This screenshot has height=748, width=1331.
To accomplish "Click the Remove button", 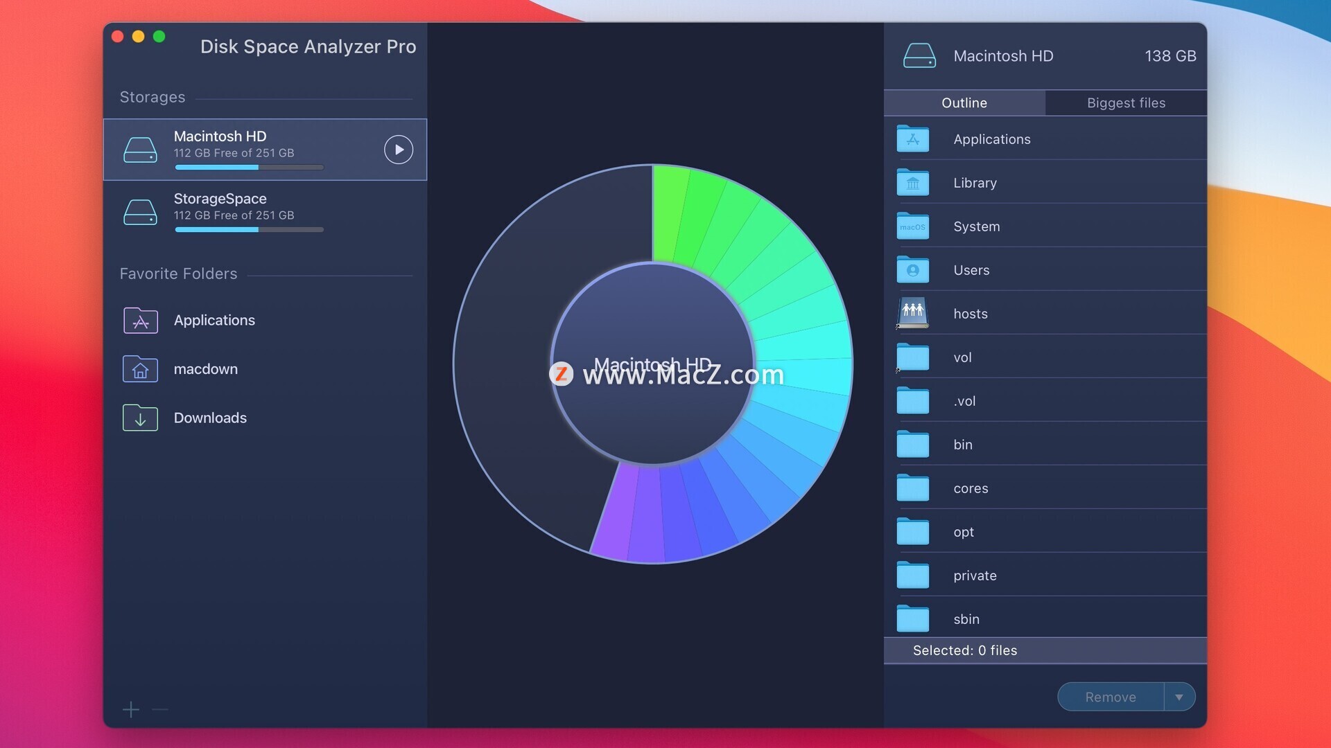I will tap(1111, 697).
